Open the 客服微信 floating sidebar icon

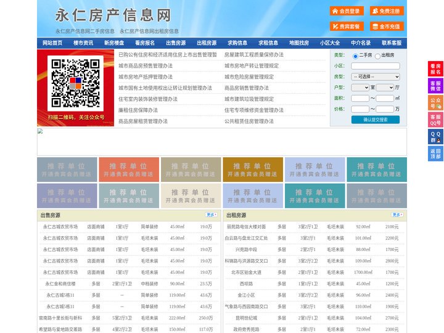tap(435, 86)
